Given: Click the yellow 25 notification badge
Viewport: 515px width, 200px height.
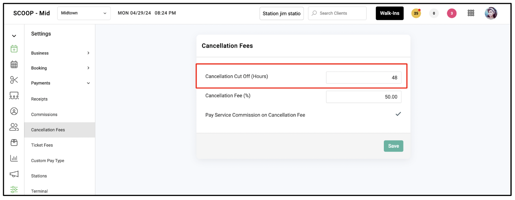Looking at the screenshot, I should click(416, 13).
